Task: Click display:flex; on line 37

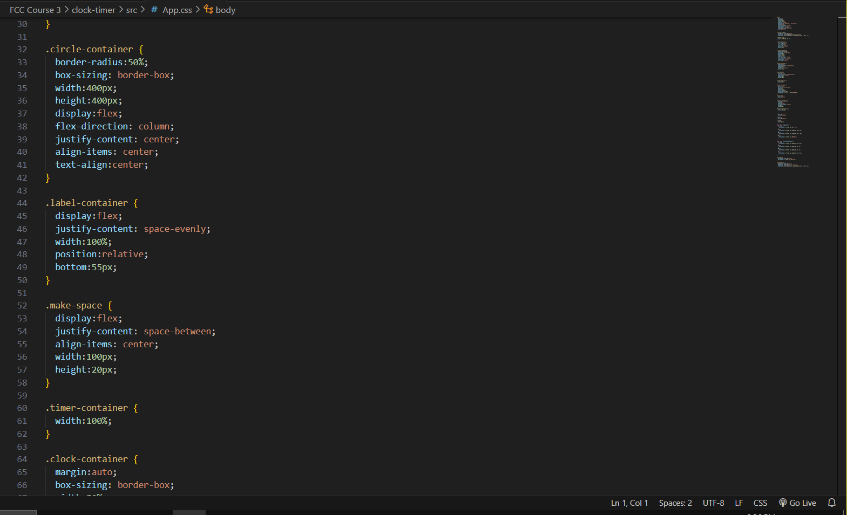Action: tap(89, 113)
